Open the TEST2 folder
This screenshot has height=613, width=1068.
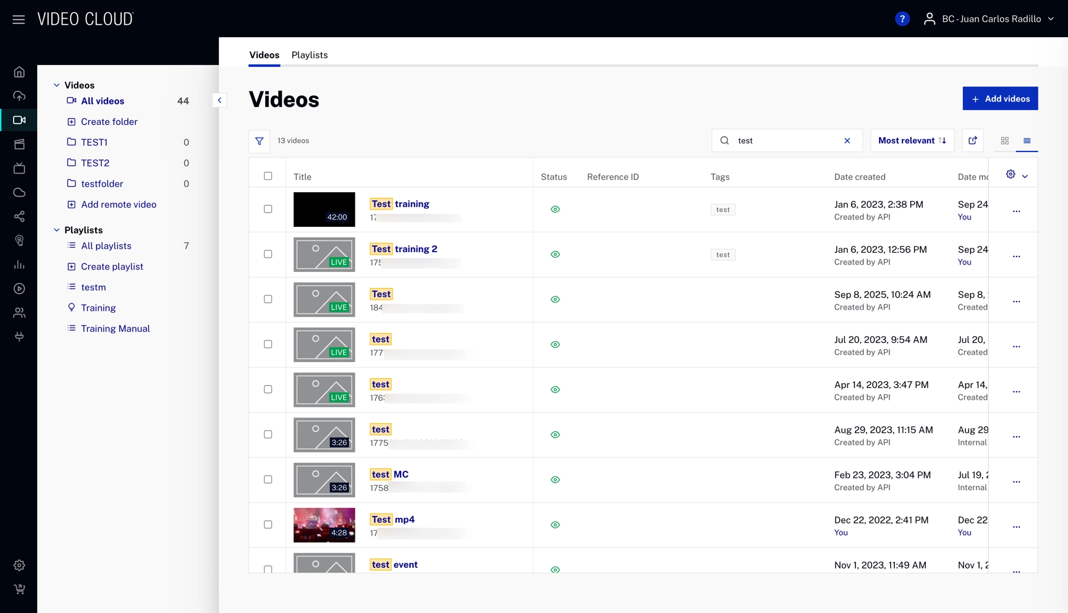click(95, 163)
